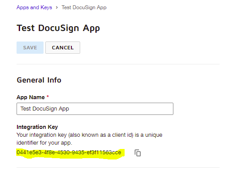Click the SAVE button
The image size is (237, 173).
[30, 48]
